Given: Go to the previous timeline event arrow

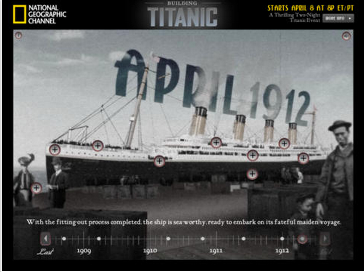Looking at the screenshot, I should coord(45,238).
